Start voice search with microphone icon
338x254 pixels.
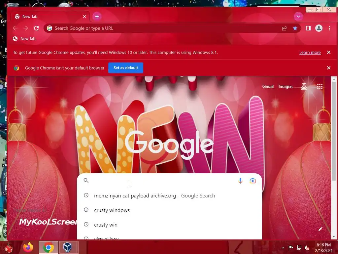coord(241,181)
